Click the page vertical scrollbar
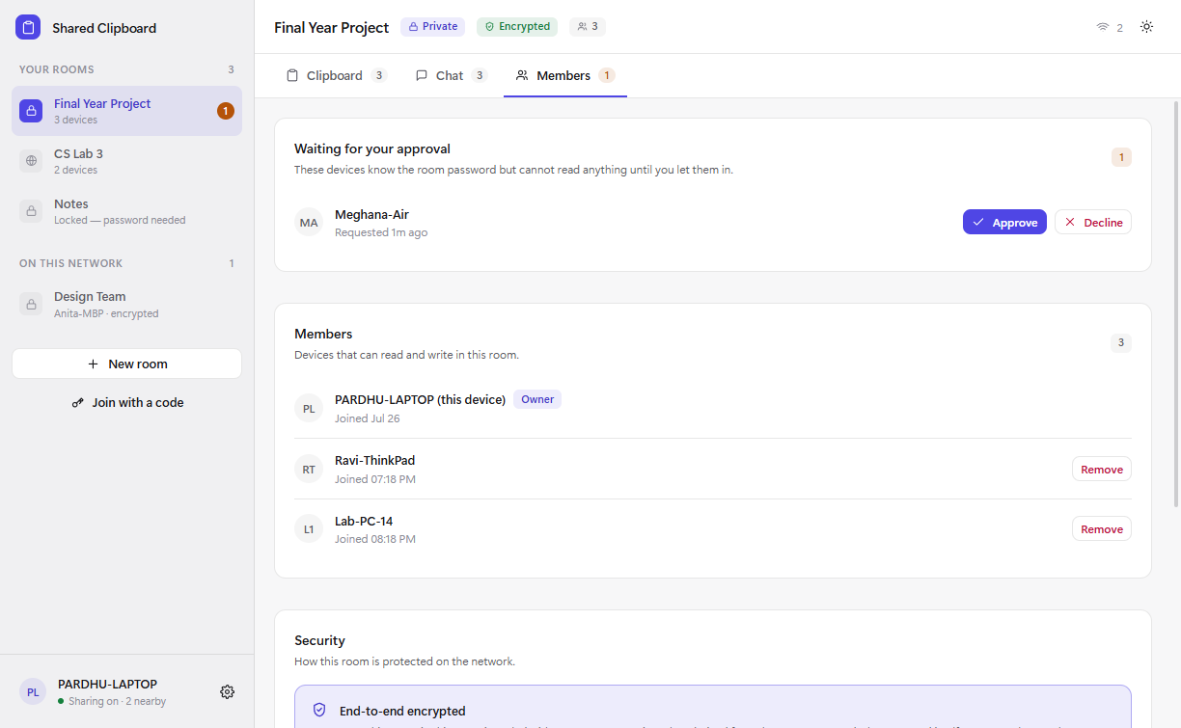1181x728 pixels. (1175, 303)
